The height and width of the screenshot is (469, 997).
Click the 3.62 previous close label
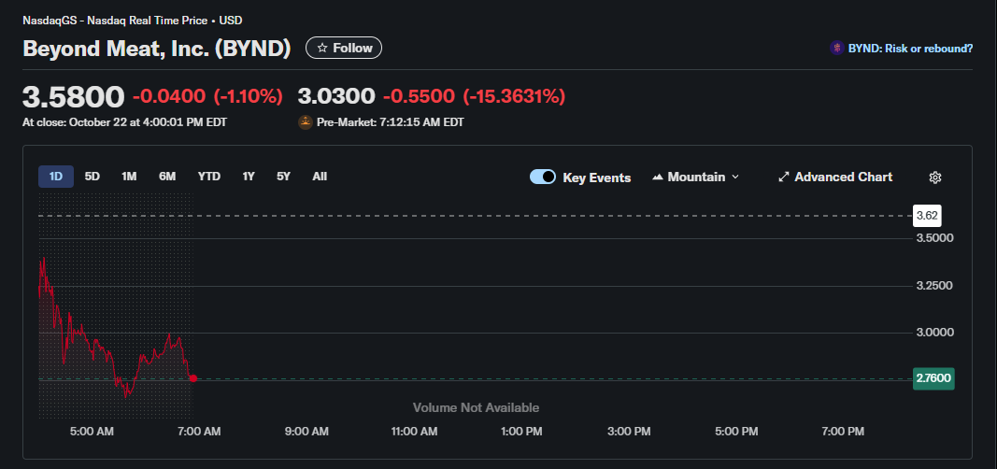[x=927, y=216]
